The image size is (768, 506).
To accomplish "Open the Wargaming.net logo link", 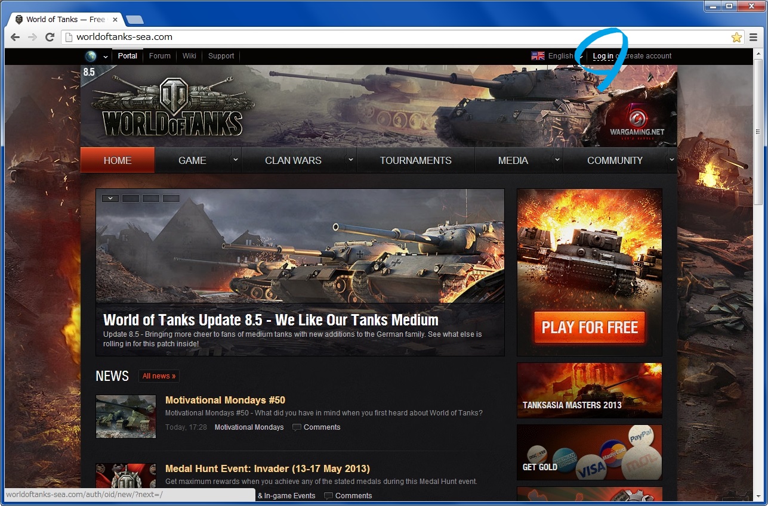I will coord(637,120).
